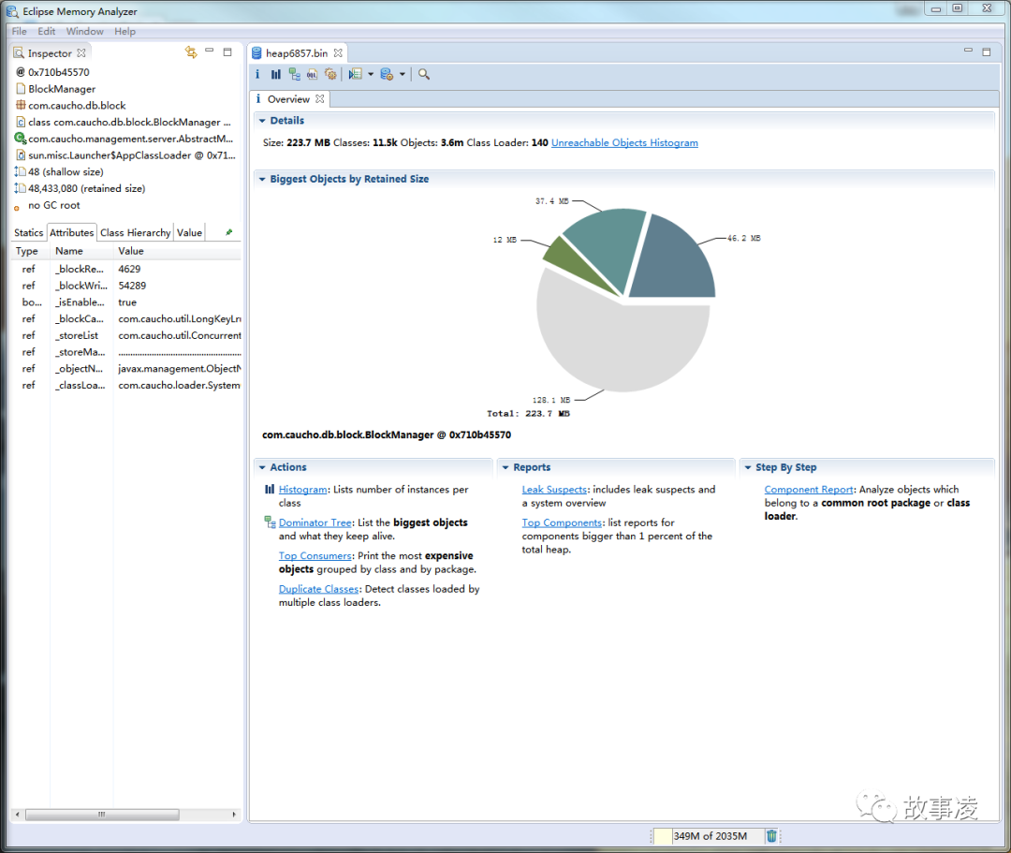Open the Leak Suspects report link
The height and width of the screenshot is (853, 1011).
(554, 490)
